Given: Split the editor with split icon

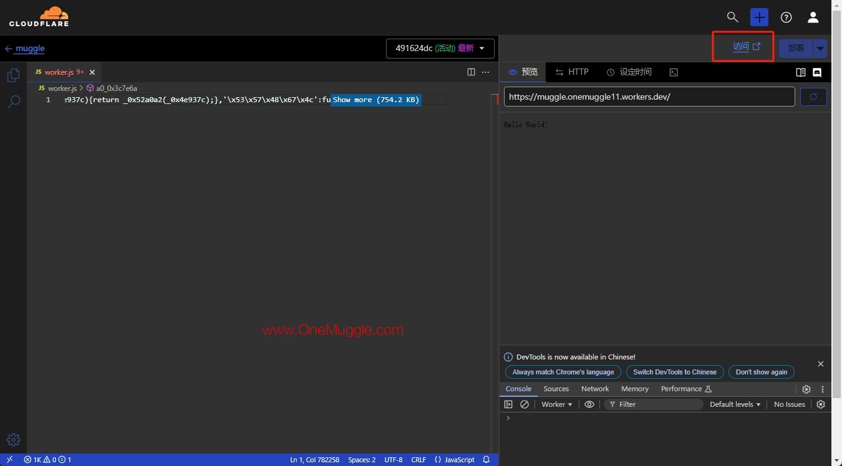Looking at the screenshot, I should 471,72.
